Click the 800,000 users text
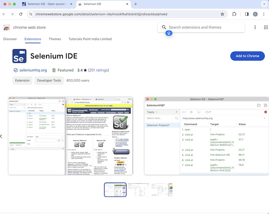Screen dimensions: 269x214 click(78, 80)
